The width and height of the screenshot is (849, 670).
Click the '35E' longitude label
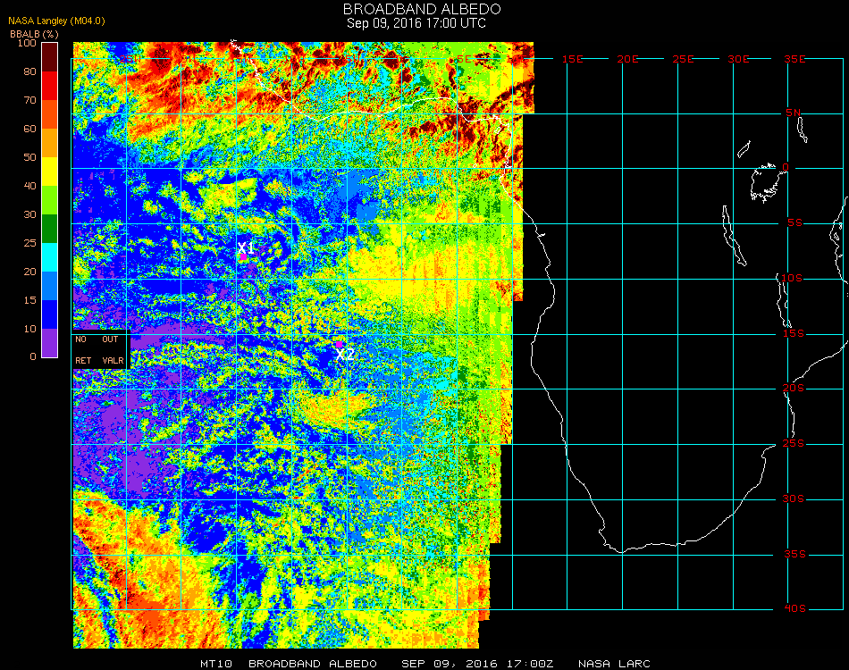coord(794,59)
